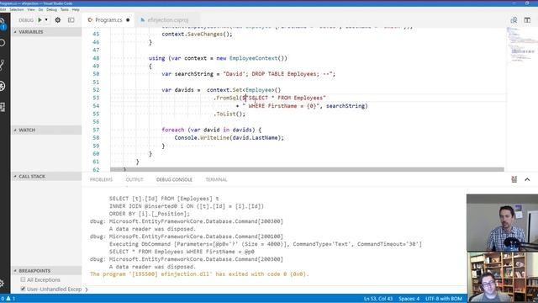Collapse the Breakpoints section
Screen dimensions: 538x303
[x=46, y=271]
